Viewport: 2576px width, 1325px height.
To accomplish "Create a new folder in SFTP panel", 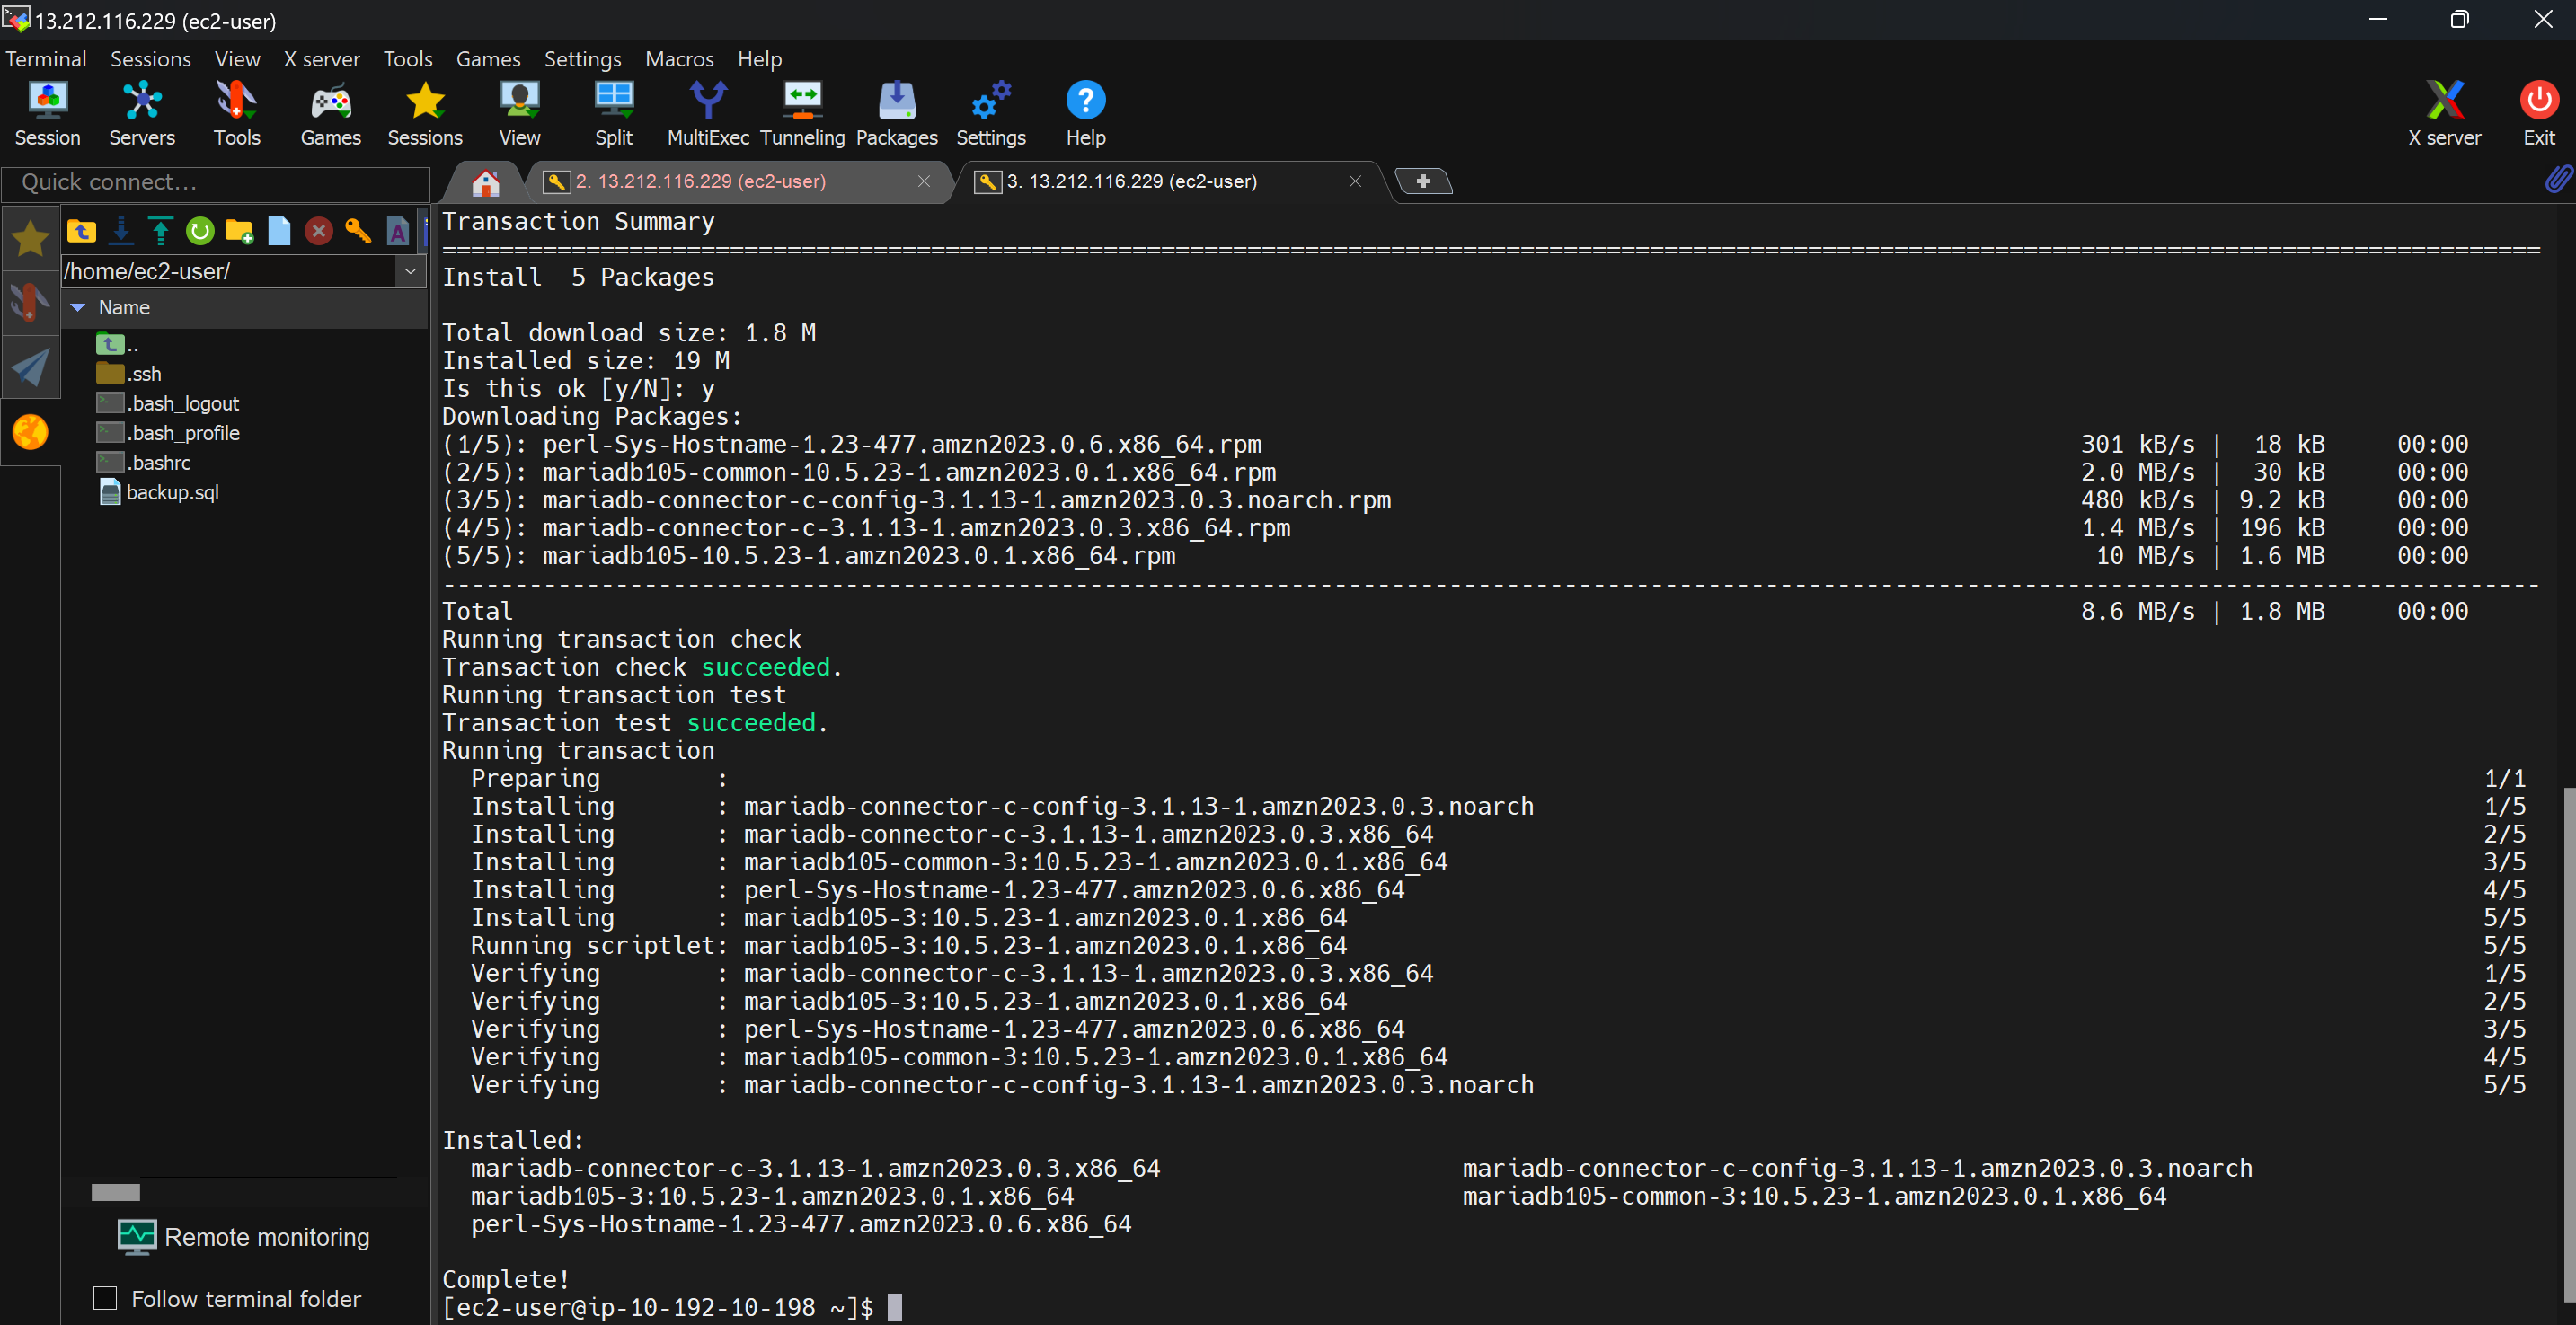I will pyautogui.click(x=239, y=231).
